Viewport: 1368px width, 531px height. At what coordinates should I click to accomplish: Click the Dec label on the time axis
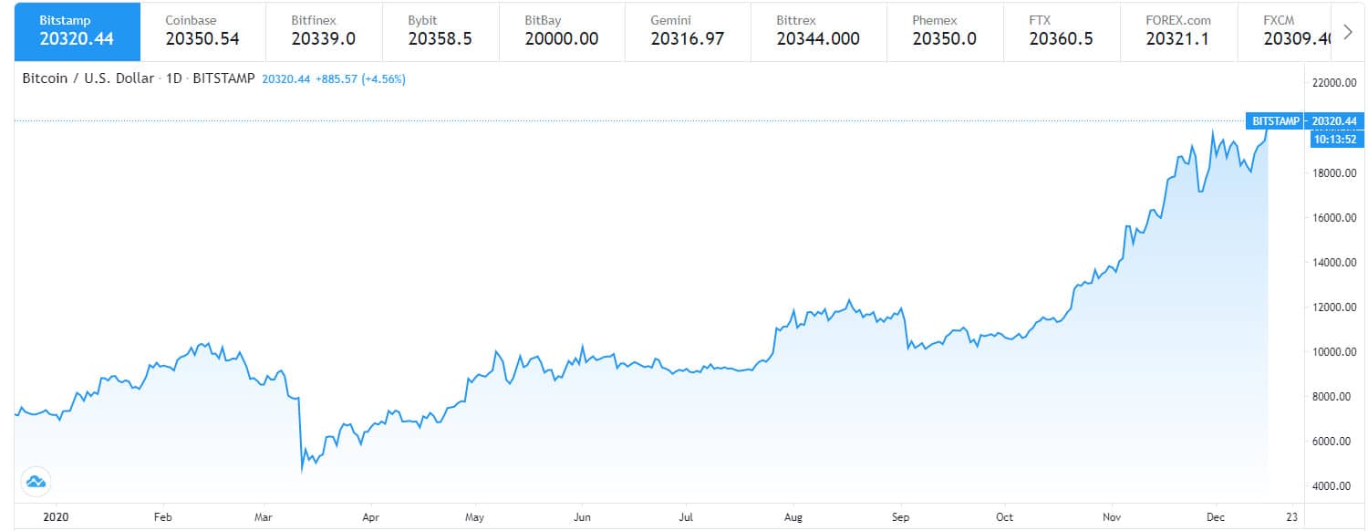pos(1214,516)
